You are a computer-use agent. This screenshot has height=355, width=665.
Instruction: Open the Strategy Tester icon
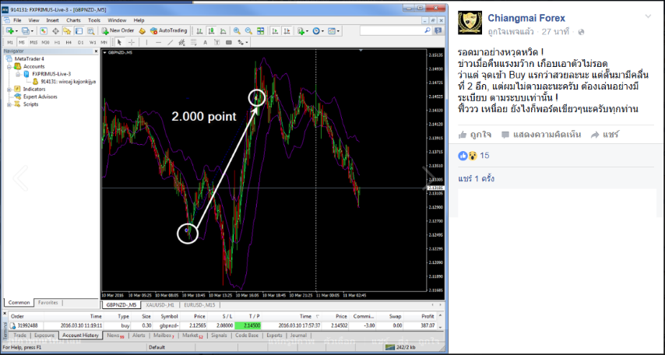[91, 30]
